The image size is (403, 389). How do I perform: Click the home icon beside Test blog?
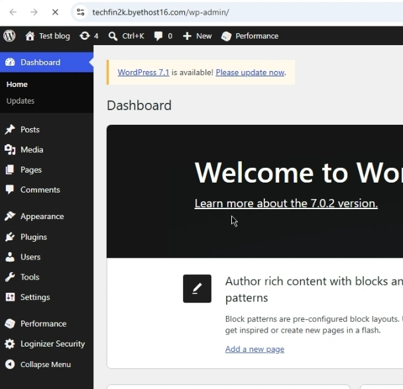(x=30, y=36)
